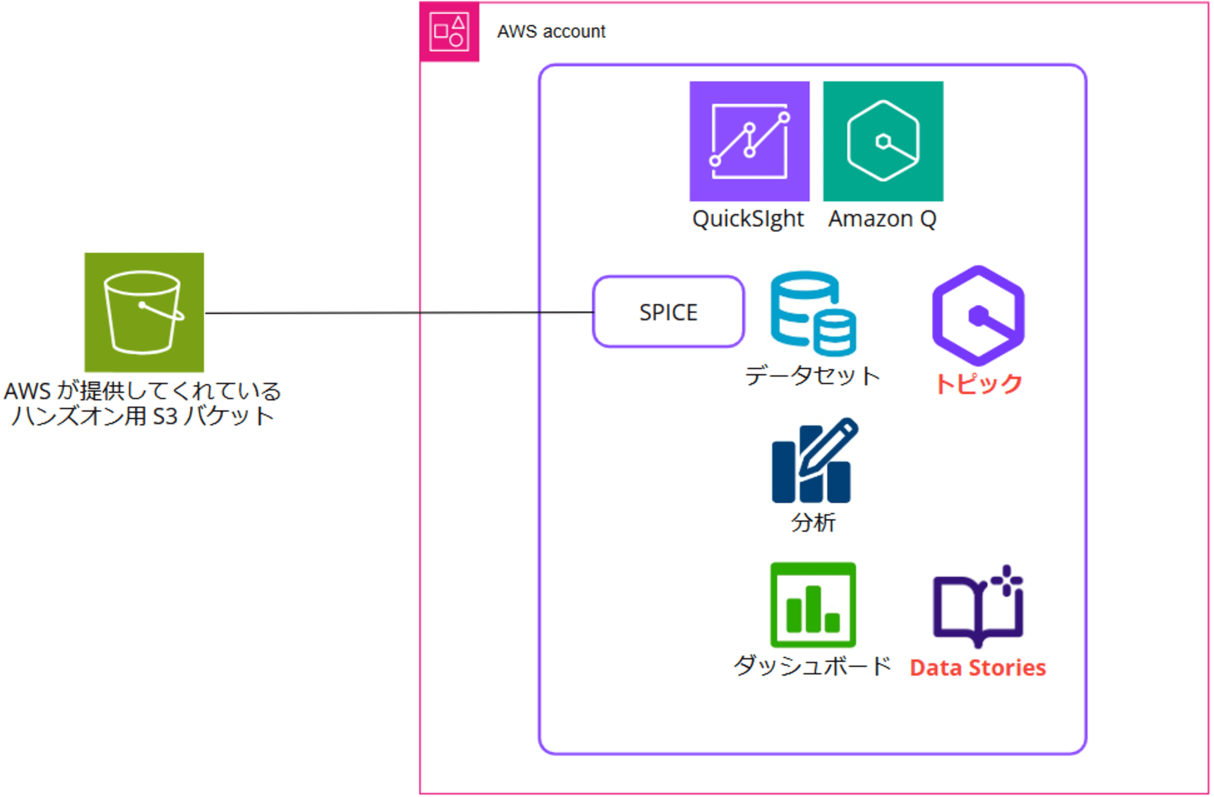Viewport: 1214px width, 797px height.
Task: Select the red 'Data Stories' label
Action: pos(978,668)
